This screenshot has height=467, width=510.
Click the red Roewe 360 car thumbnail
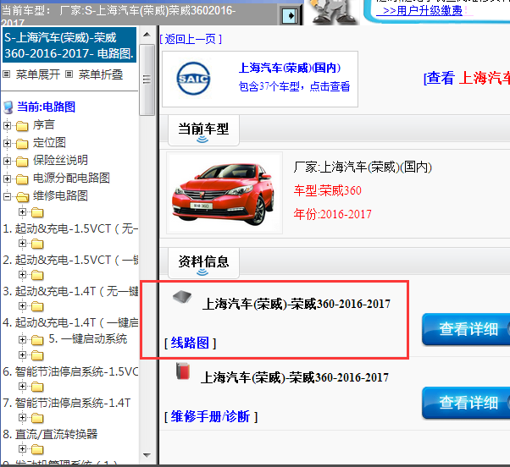[x=225, y=193]
